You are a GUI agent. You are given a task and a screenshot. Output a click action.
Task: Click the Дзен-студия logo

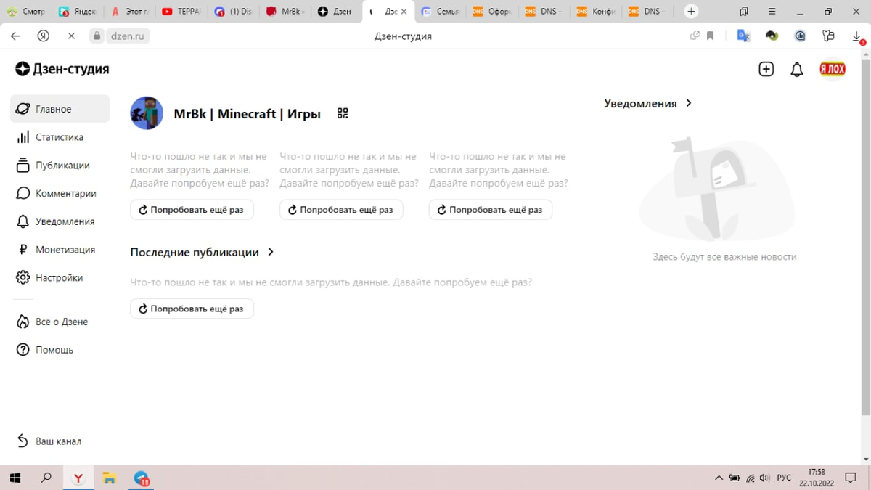(x=62, y=69)
